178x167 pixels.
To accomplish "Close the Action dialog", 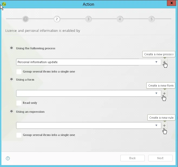I will [172, 3].
